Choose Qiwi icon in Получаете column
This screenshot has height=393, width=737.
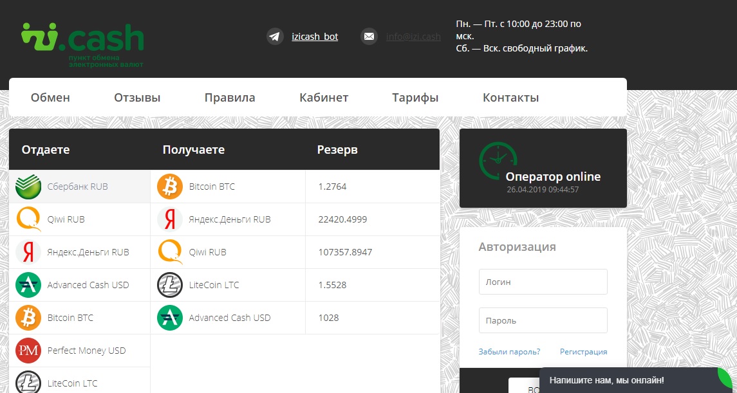[170, 252]
